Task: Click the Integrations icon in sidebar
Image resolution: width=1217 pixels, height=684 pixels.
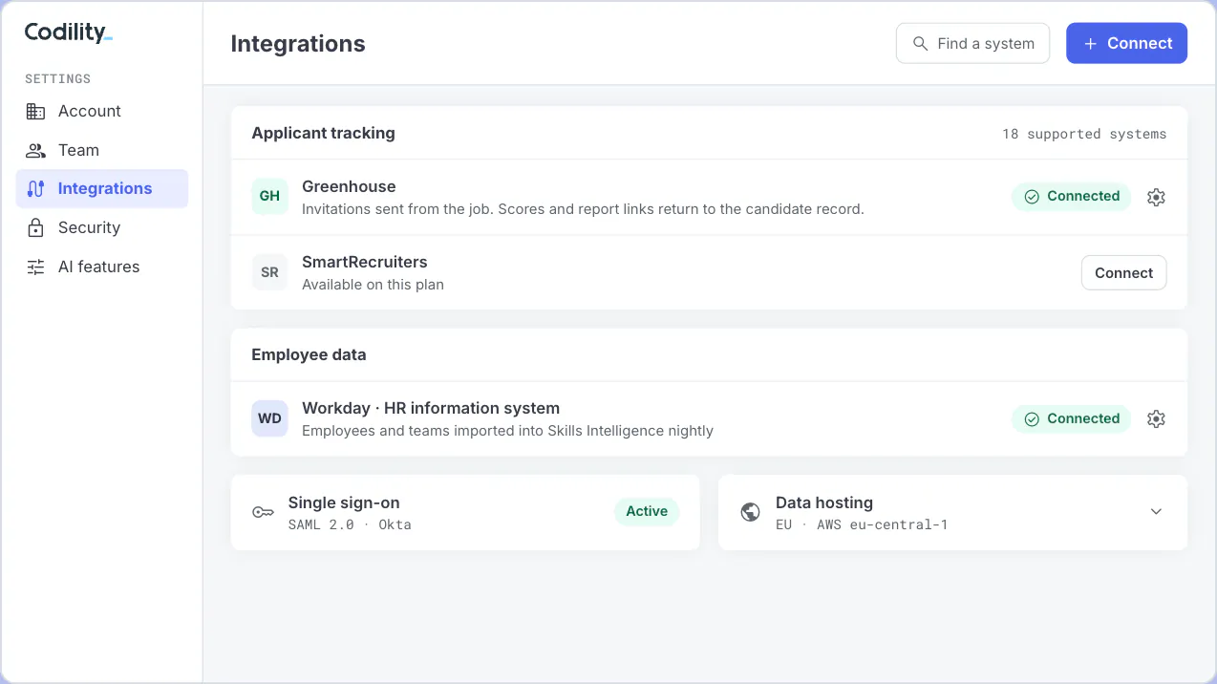Action: pyautogui.click(x=35, y=188)
